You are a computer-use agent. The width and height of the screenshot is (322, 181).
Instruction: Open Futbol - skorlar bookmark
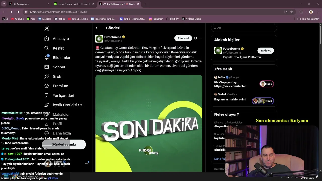pos(133,19)
